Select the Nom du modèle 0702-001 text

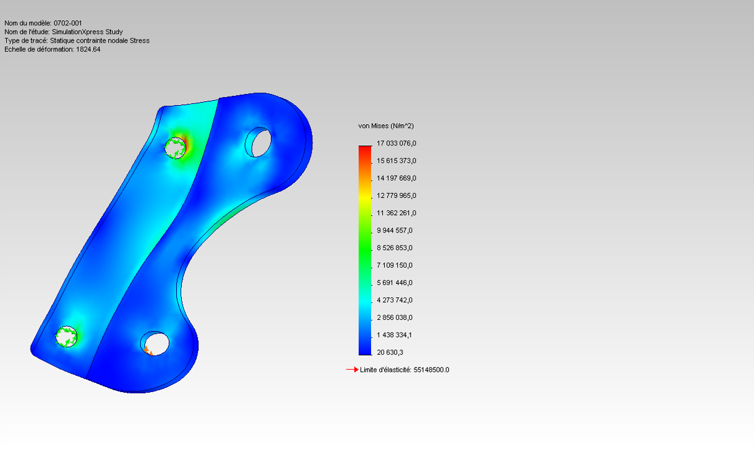point(43,23)
